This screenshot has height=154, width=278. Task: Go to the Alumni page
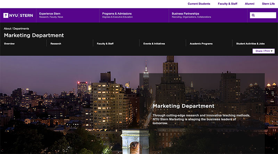pos(250,4)
